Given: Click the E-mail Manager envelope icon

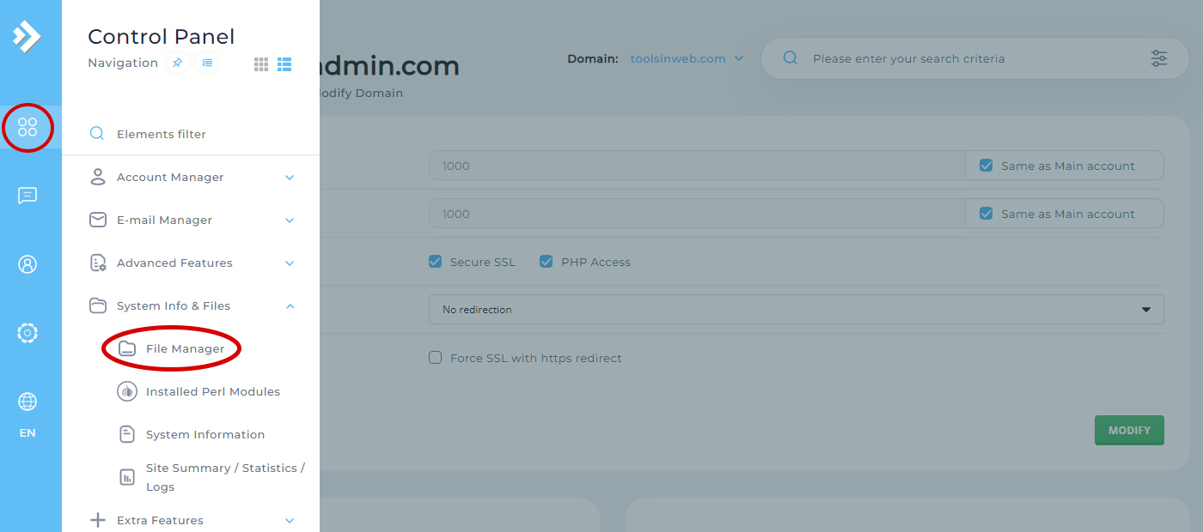Looking at the screenshot, I should pyautogui.click(x=98, y=220).
